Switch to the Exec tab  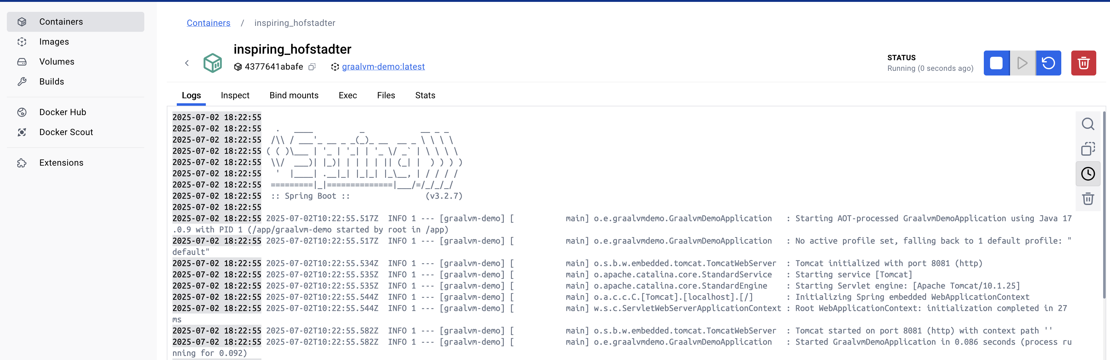[x=348, y=95]
